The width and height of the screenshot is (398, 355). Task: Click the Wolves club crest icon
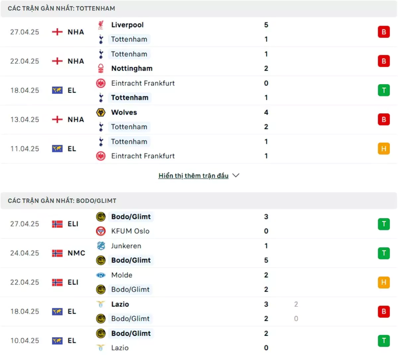(x=101, y=112)
